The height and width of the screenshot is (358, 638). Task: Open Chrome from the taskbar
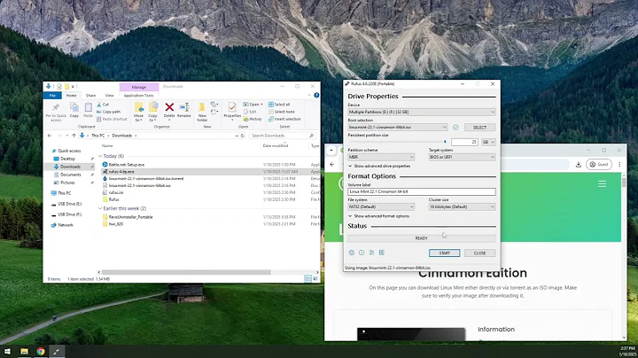[41, 352]
